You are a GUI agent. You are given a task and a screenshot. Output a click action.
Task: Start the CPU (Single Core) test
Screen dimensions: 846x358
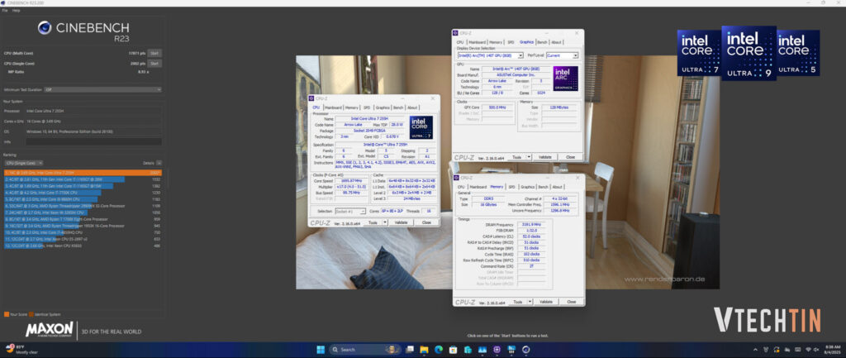coord(154,63)
